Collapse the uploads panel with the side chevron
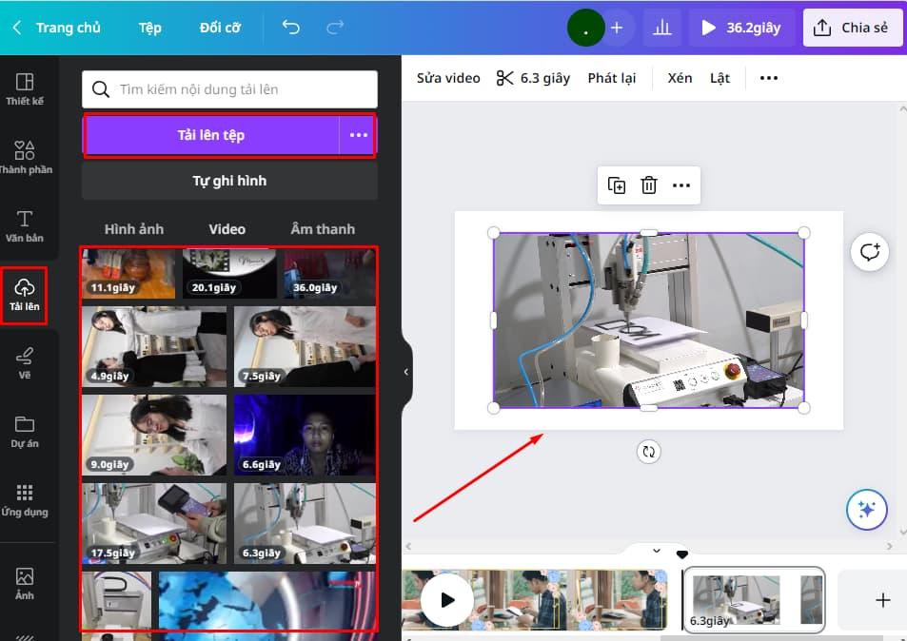 pyautogui.click(x=405, y=373)
